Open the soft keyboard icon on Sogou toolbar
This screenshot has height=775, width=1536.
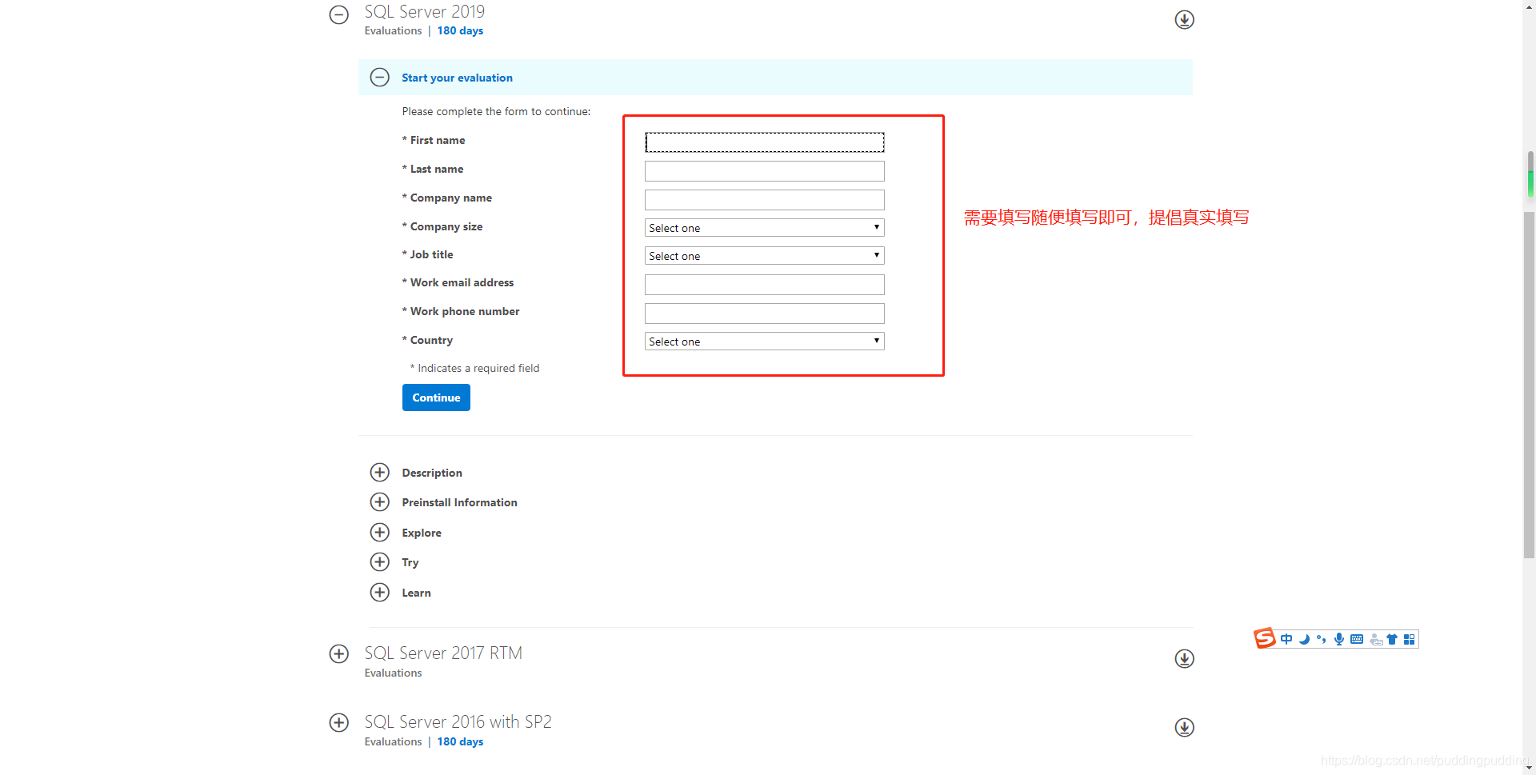tap(1357, 639)
